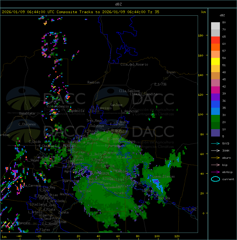Click the 35 dBZ blue swatch
The height and width of the screenshot is (240, 237).
tap(215, 111)
